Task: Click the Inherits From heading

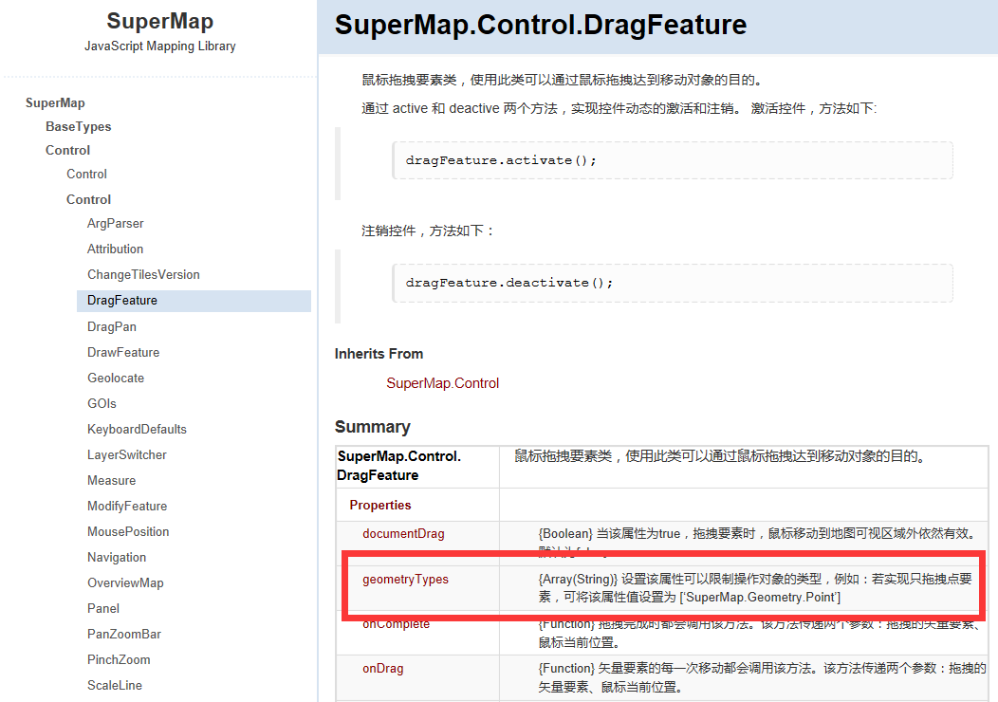Action: coord(379,354)
